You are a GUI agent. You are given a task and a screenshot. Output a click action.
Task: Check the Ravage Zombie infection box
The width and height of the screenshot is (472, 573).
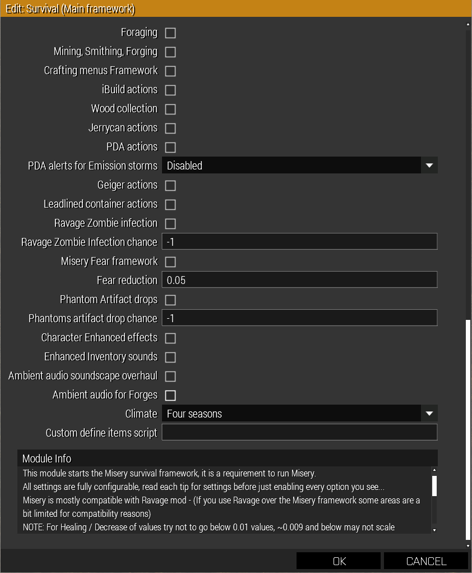[170, 224]
